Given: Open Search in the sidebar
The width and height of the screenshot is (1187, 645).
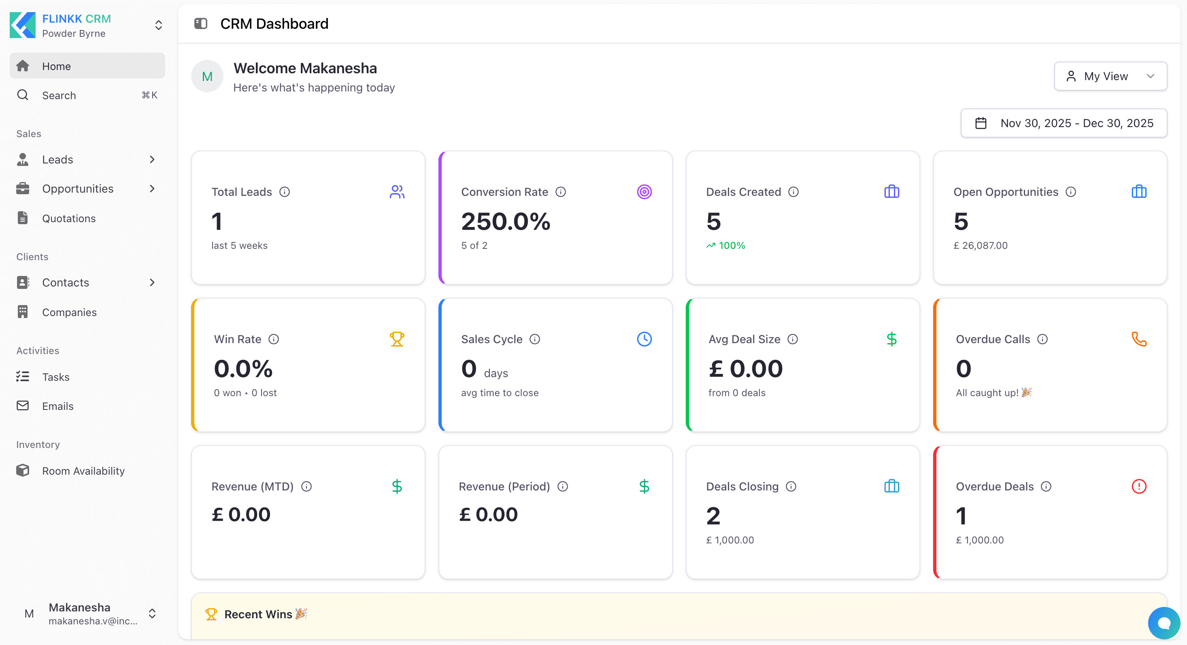Looking at the screenshot, I should point(87,95).
